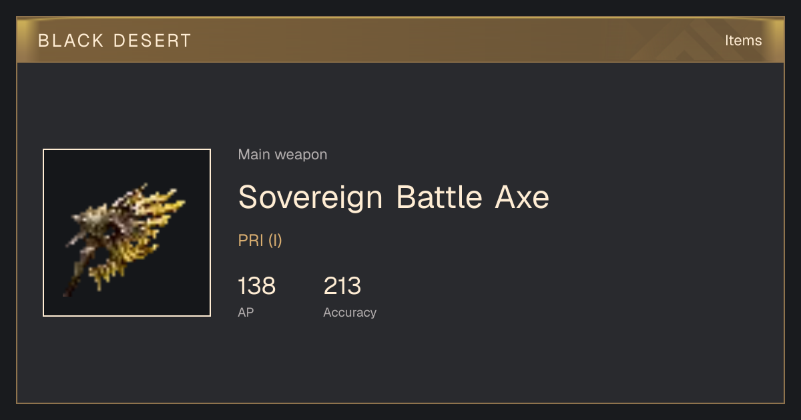This screenshot has width=801, height=420.
Task: Click the grey silver top of the axe head
Action: pos(100,217)
